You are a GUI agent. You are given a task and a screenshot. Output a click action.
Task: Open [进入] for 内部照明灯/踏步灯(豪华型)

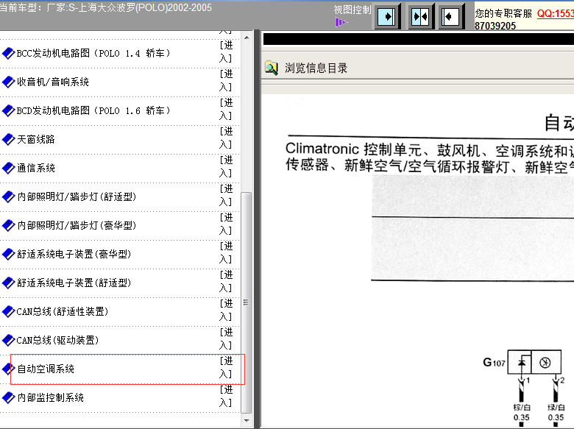pyautogui.click(x=226, y=224)
